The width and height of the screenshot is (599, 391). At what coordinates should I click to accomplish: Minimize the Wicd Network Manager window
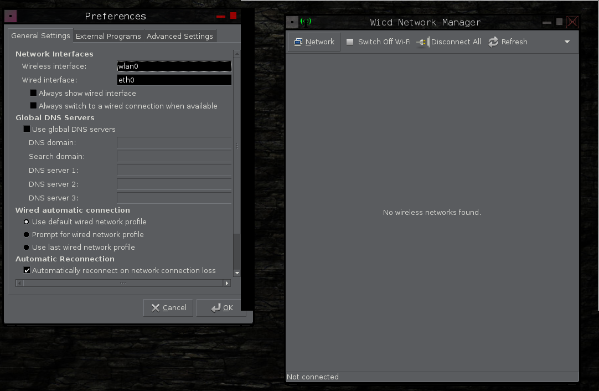pos(546,23)
